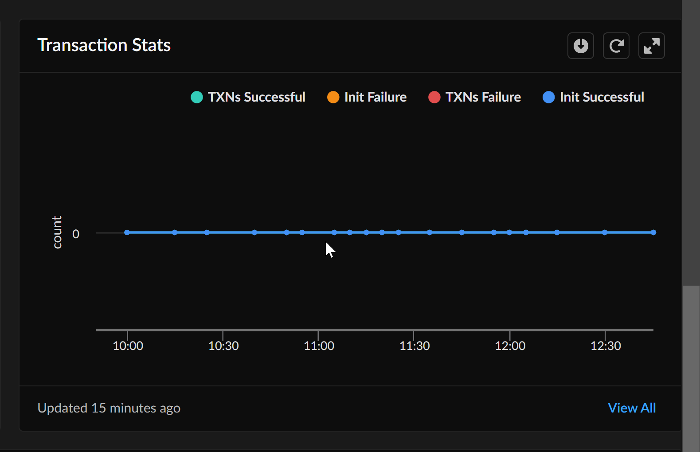Click the Transaction Stats title
The width and height of the screenshot is (700, 452).
(104, 45)
